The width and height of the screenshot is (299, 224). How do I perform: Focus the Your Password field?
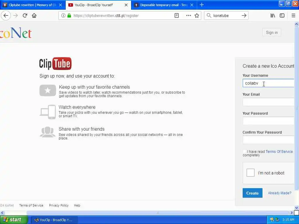pos(268,121)
